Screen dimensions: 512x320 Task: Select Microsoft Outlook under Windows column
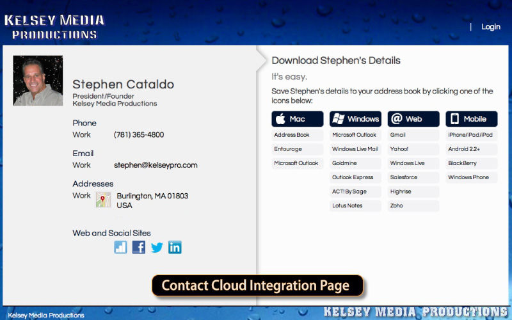point(355,135)
